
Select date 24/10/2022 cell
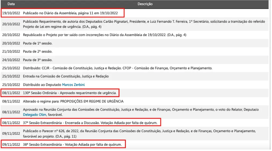pos(11,60)
